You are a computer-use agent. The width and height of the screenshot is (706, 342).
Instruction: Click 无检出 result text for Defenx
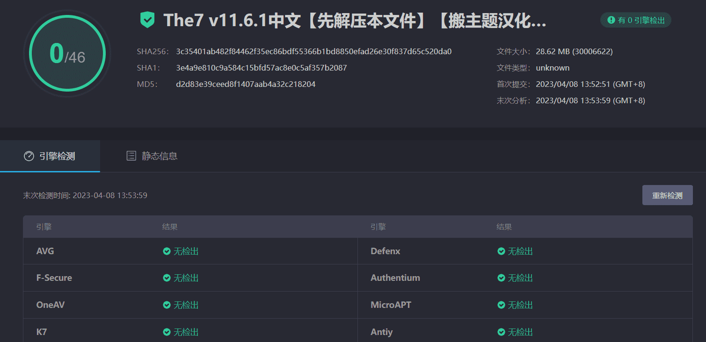coord(521,251)
